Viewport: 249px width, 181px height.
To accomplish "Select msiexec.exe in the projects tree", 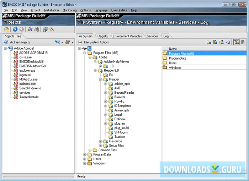I will point(27,84).
